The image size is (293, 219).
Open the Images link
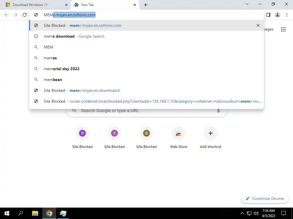[268, 29]
